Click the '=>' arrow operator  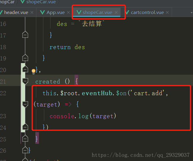coord(68,104)
